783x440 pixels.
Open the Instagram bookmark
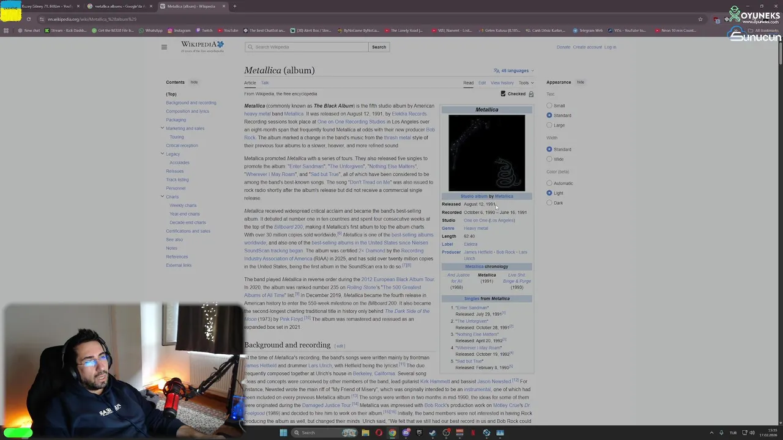[179, 31]
